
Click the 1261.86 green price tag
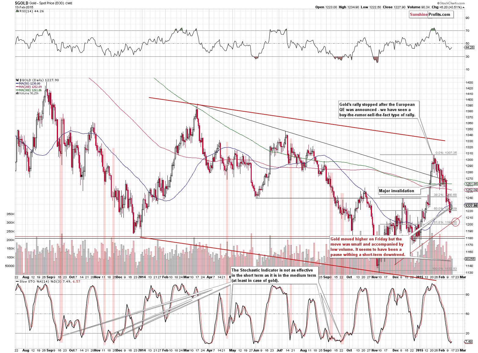(x=471, y=184)
